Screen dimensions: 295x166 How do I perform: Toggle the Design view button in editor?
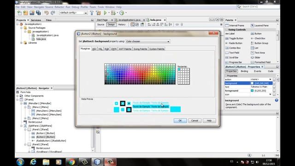[111, 24]
